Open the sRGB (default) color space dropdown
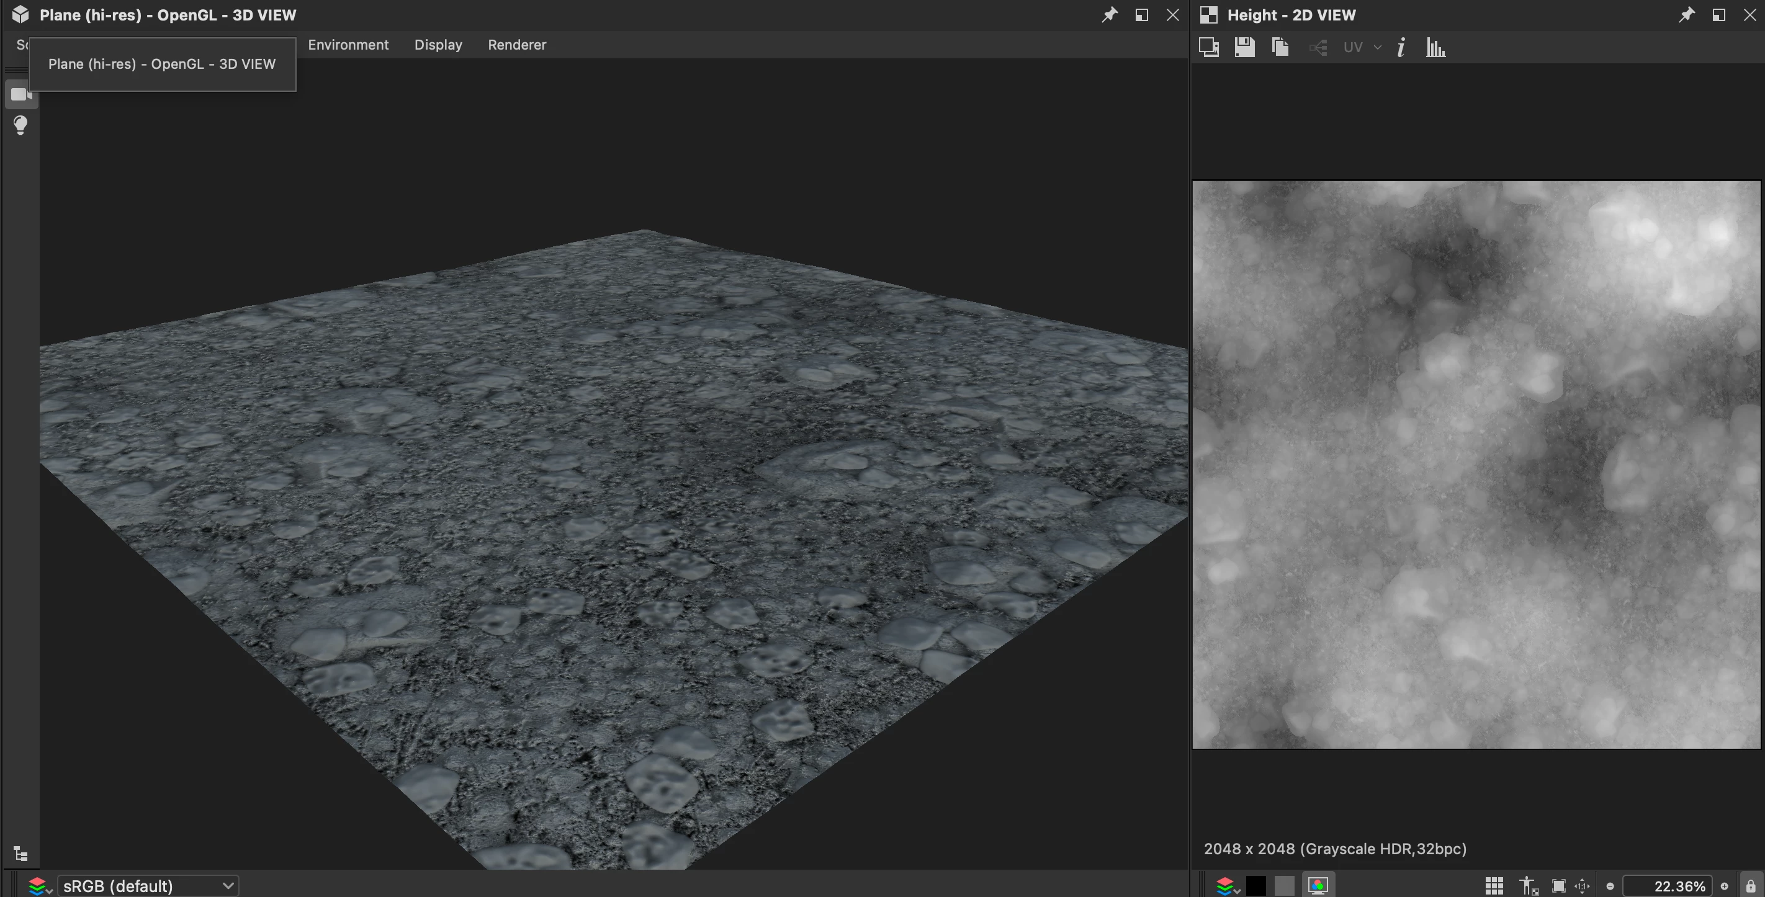The image size is (1765, 897). click(x=147, y=885)
